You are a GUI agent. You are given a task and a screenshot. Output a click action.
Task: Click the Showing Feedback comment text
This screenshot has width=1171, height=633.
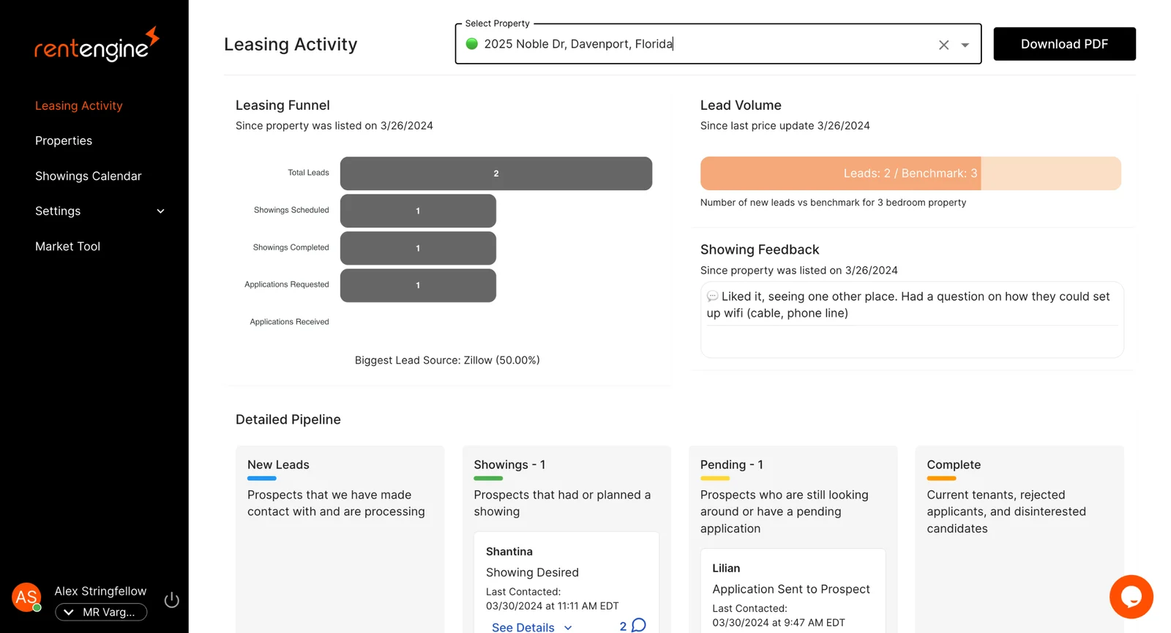pos(908,304)
